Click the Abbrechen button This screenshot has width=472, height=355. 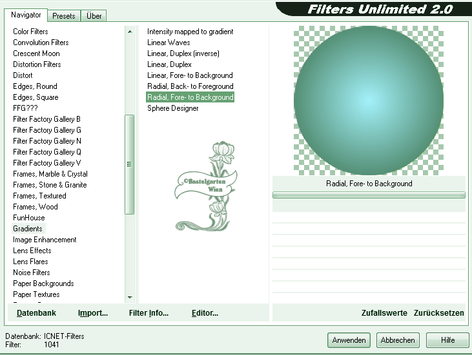398,340
